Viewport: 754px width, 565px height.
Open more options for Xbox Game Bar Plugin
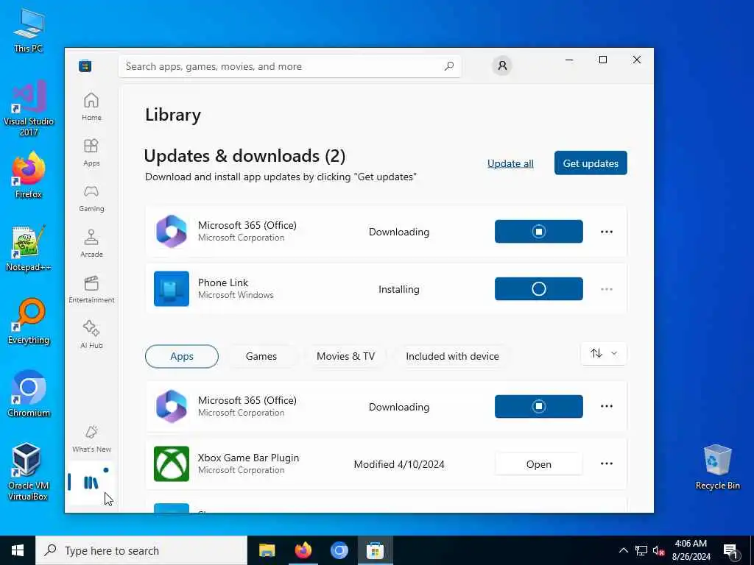(607, 463)
